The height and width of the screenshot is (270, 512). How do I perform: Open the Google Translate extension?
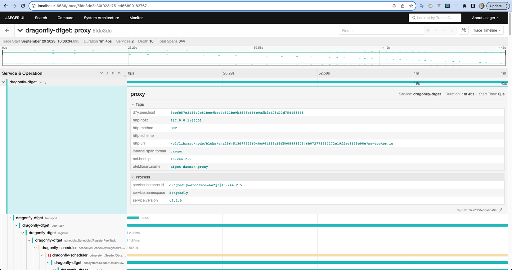tap(422, 6)
